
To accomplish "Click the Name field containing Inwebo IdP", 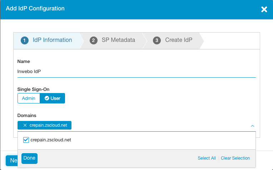I will (x=136, y=71).
